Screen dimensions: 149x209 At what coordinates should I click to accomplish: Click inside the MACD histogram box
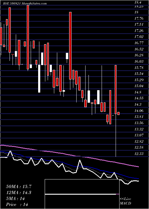(82, 194)
